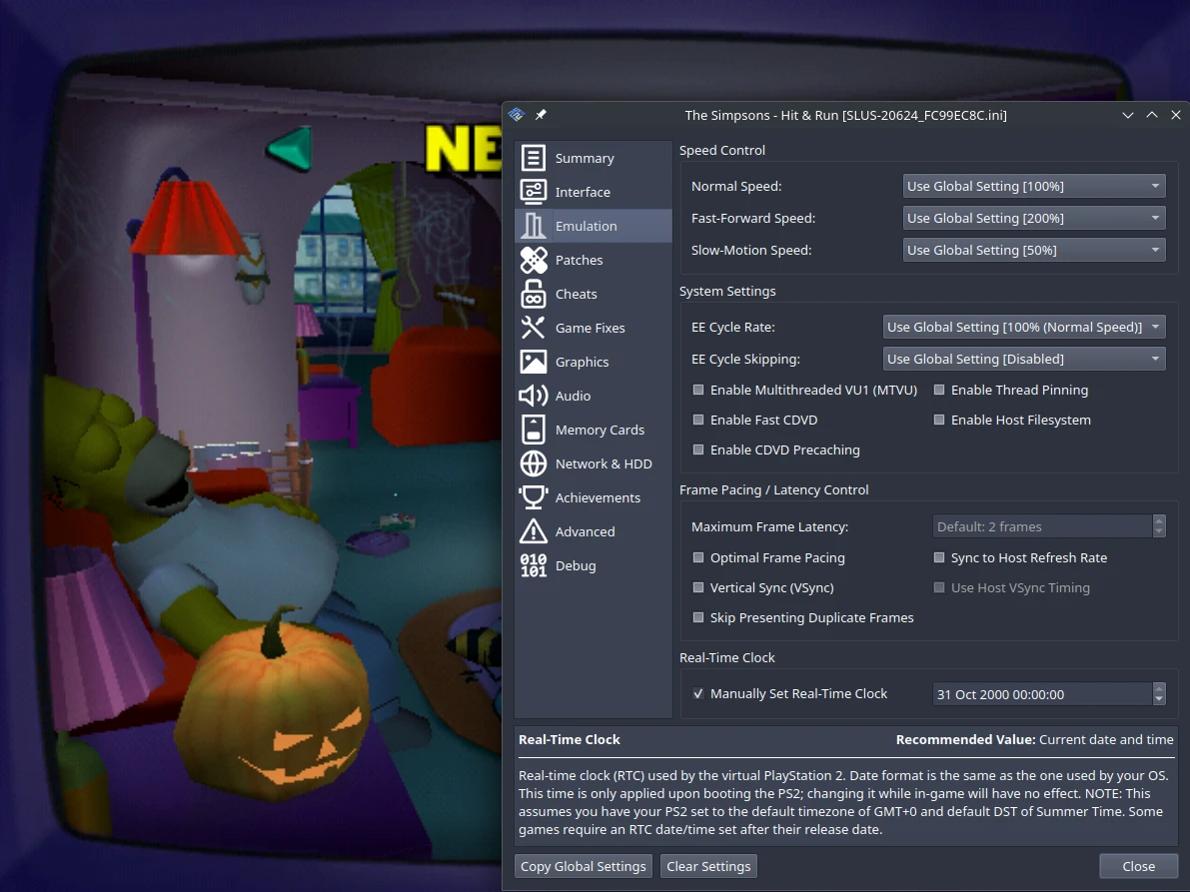
Task: Switch to the Summary section
Action: click(585, 159)
